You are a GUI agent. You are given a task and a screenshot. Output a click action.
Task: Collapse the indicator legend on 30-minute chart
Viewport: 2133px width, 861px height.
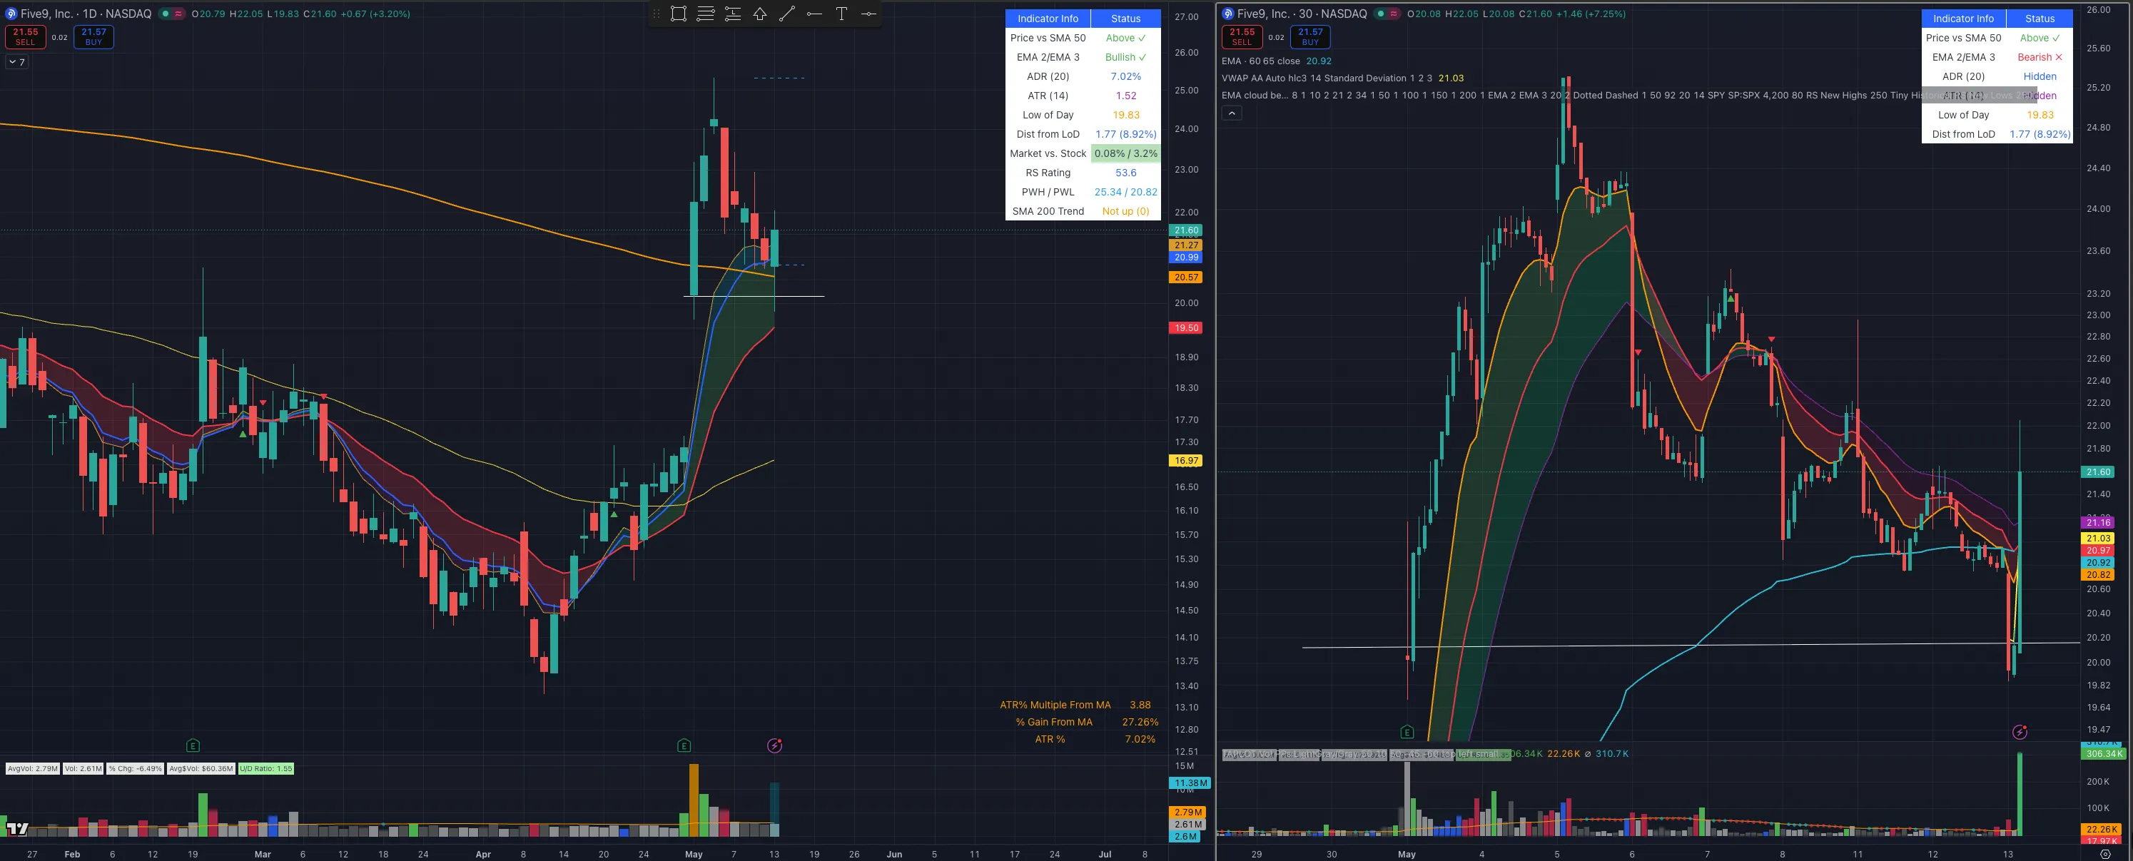(1231, 113)
